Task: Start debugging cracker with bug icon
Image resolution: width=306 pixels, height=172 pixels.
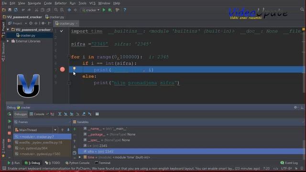Action: (x=110, y=10)
